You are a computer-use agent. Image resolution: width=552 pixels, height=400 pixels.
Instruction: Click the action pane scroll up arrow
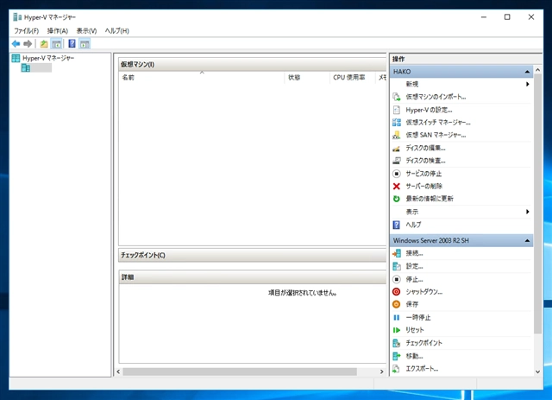[537, 70]
